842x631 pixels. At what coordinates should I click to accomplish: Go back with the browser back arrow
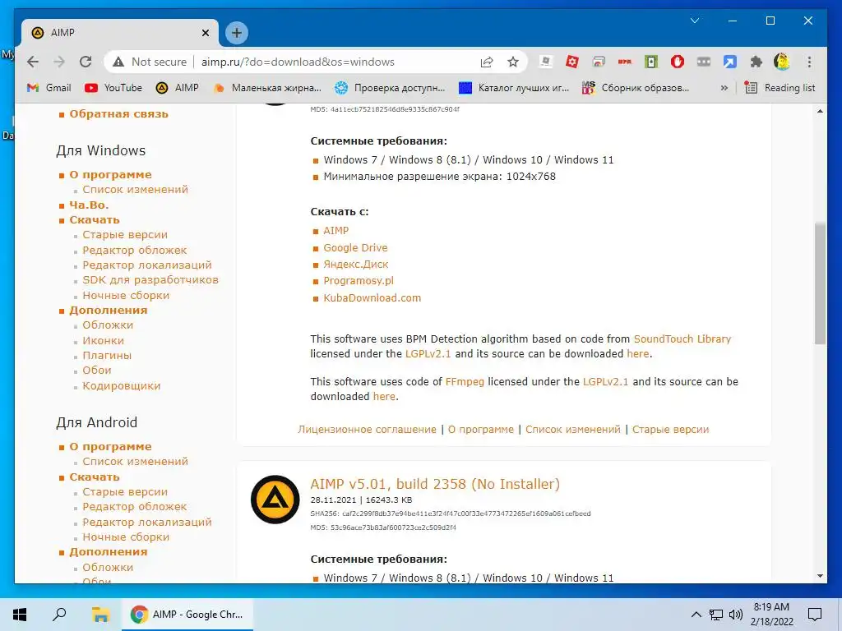coord(33,62)
